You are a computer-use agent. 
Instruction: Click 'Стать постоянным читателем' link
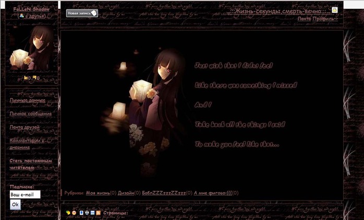tap(31, 164)
